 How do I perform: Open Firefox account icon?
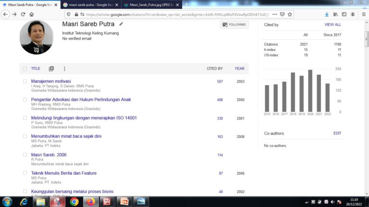[353, 14]
